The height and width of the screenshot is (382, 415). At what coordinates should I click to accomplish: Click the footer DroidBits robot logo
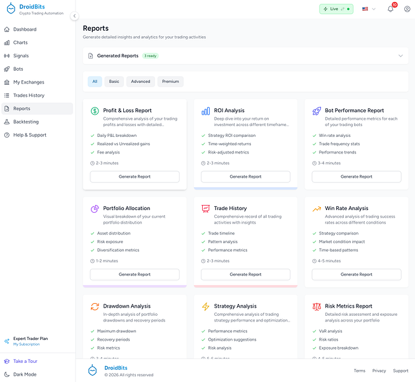click(92, 370)
